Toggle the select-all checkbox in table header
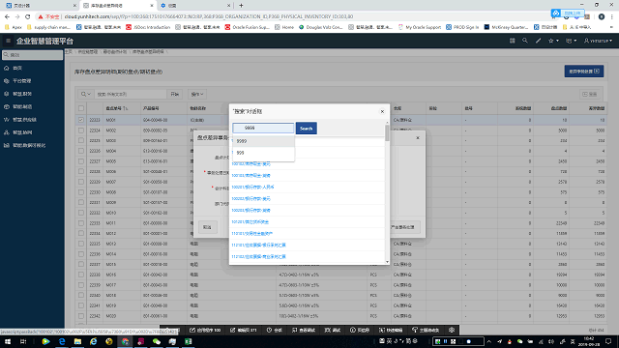The height and width of the screenshot is (348, 619). (x=81, y=108)
